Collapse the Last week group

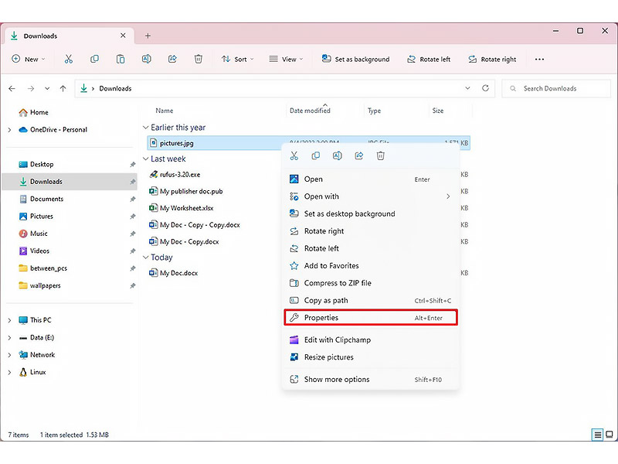pyautogui.click(x=146, y=159)
